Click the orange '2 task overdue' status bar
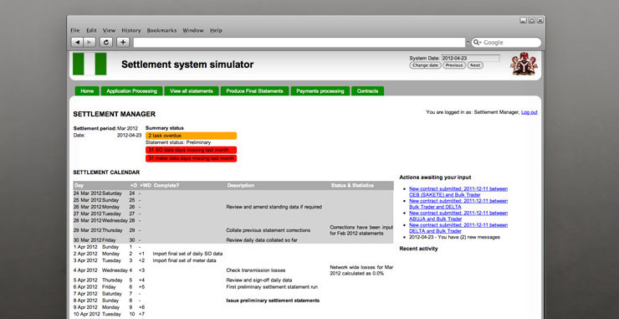Screen dimensions: 619x319 [191, 136]
